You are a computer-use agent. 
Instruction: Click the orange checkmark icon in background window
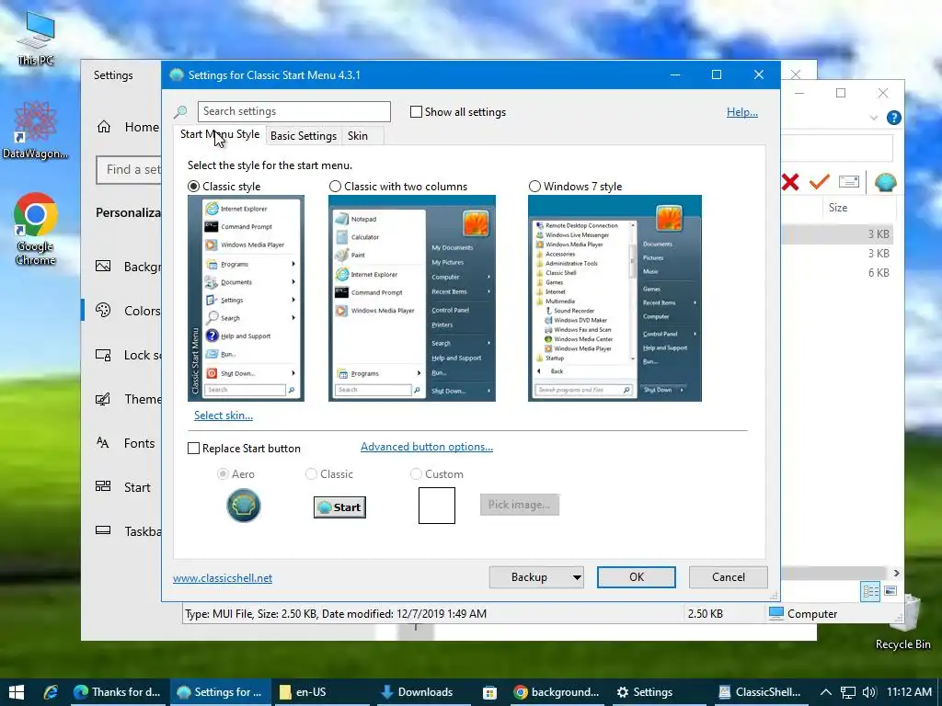[819, 181]
